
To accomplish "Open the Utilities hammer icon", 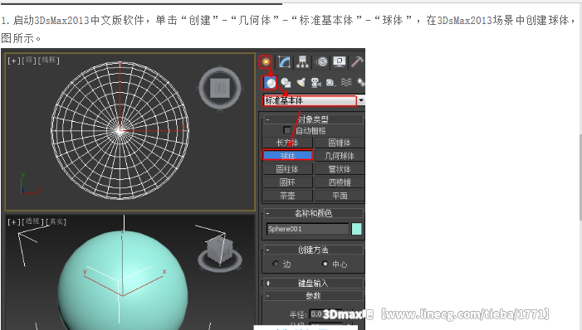I will tap(358, 61).
